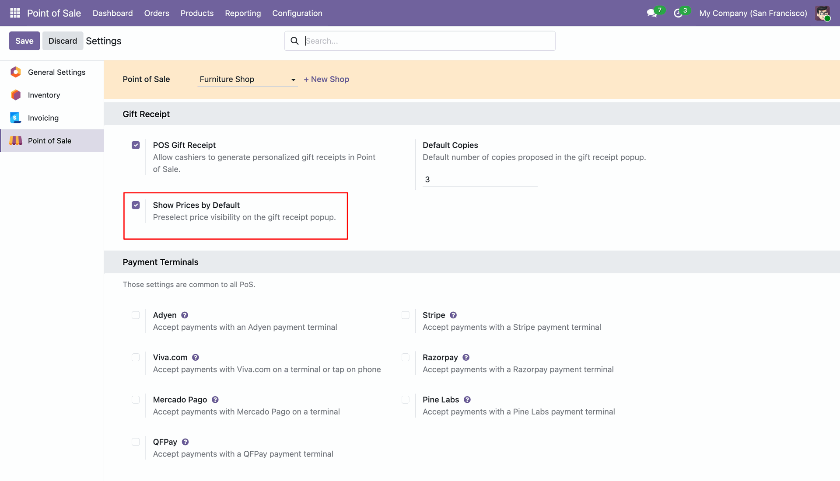Enable the Stripe payment terminal checkbox
Screen dimensions: 840x481
406,315
